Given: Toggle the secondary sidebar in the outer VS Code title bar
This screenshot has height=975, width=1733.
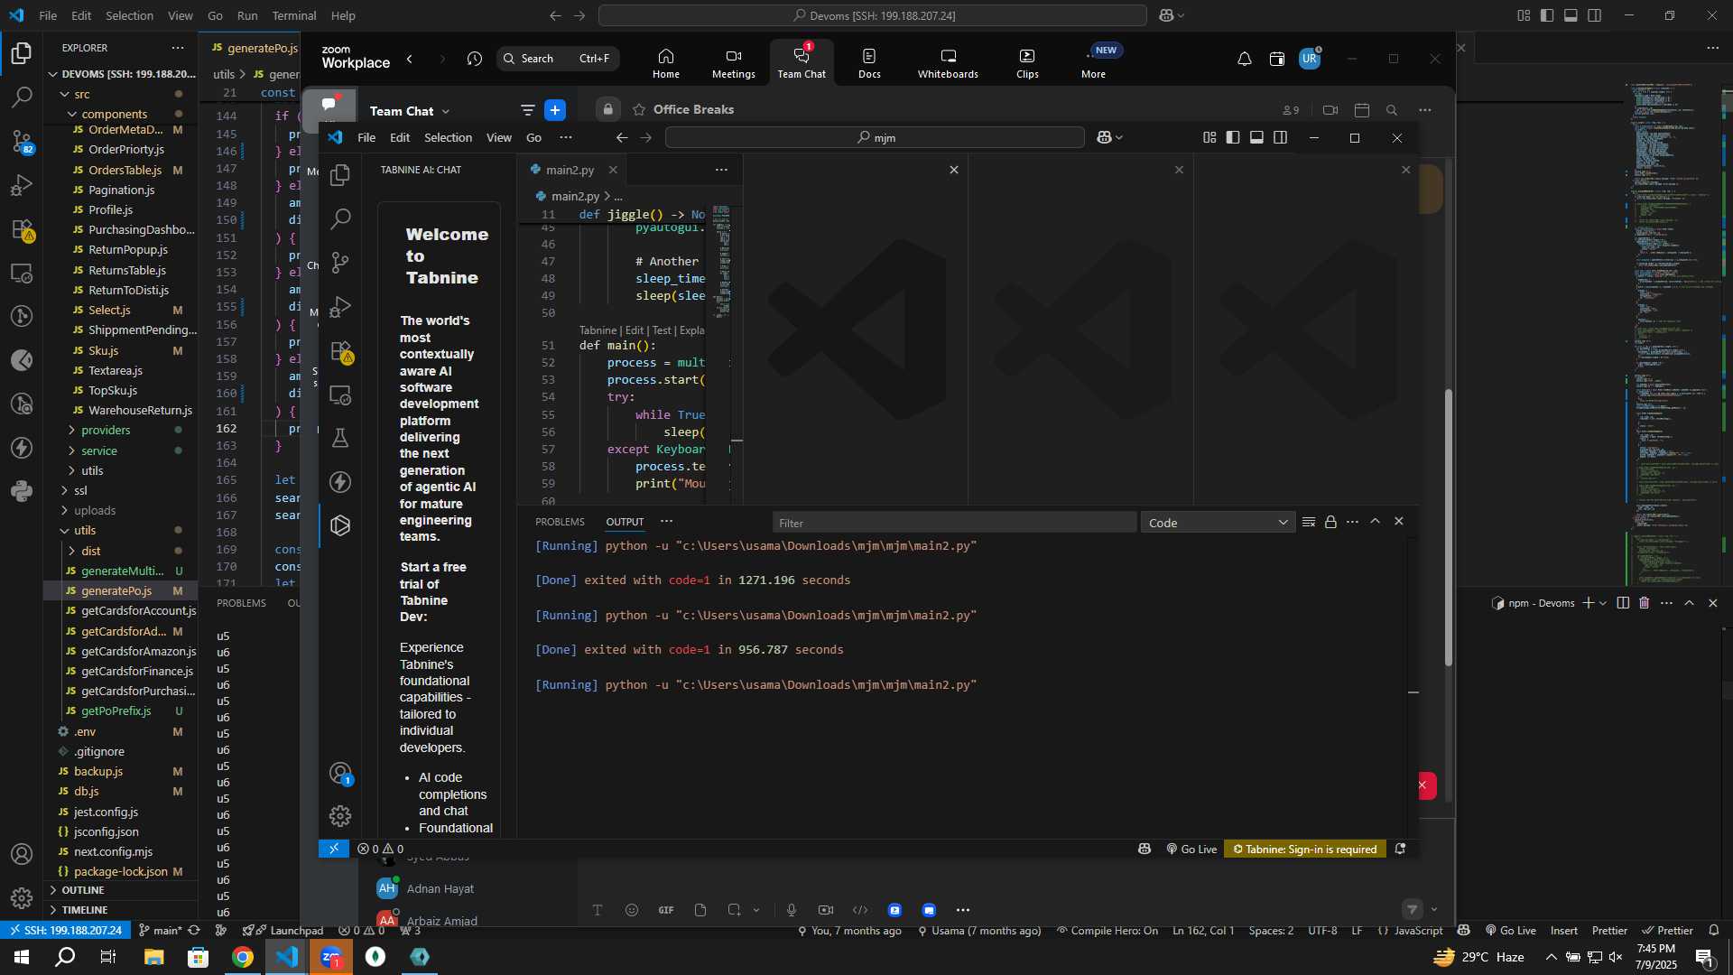Looking at the screenshot, I should tap(1595, 15).
